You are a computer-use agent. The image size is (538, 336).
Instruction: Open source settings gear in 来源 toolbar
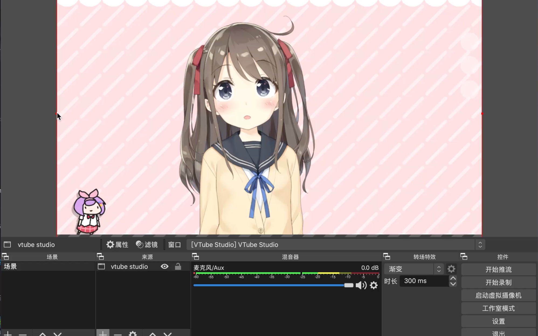[x=133, y=334]
